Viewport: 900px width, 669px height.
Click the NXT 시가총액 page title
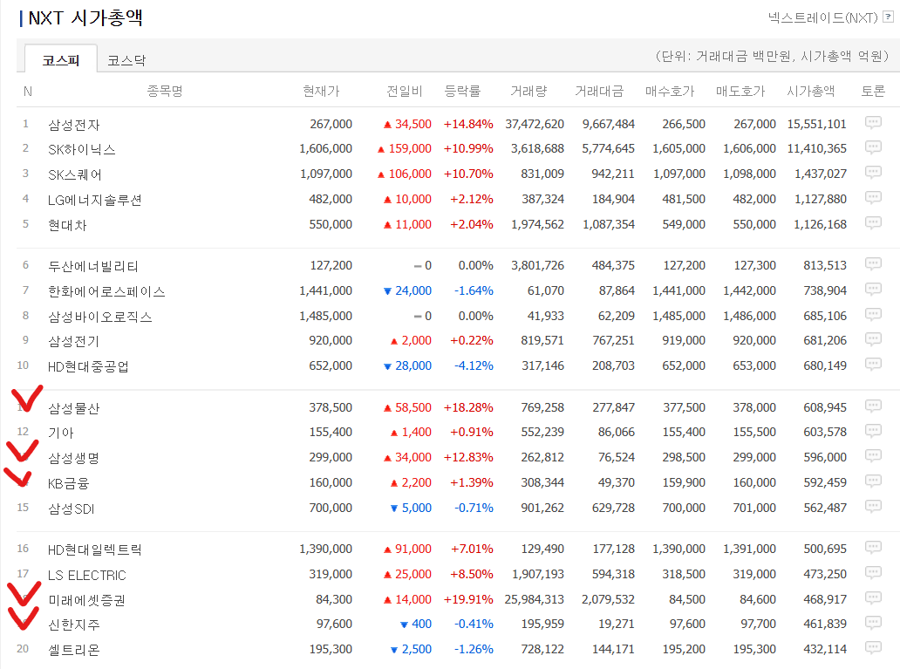coord(85,17)
